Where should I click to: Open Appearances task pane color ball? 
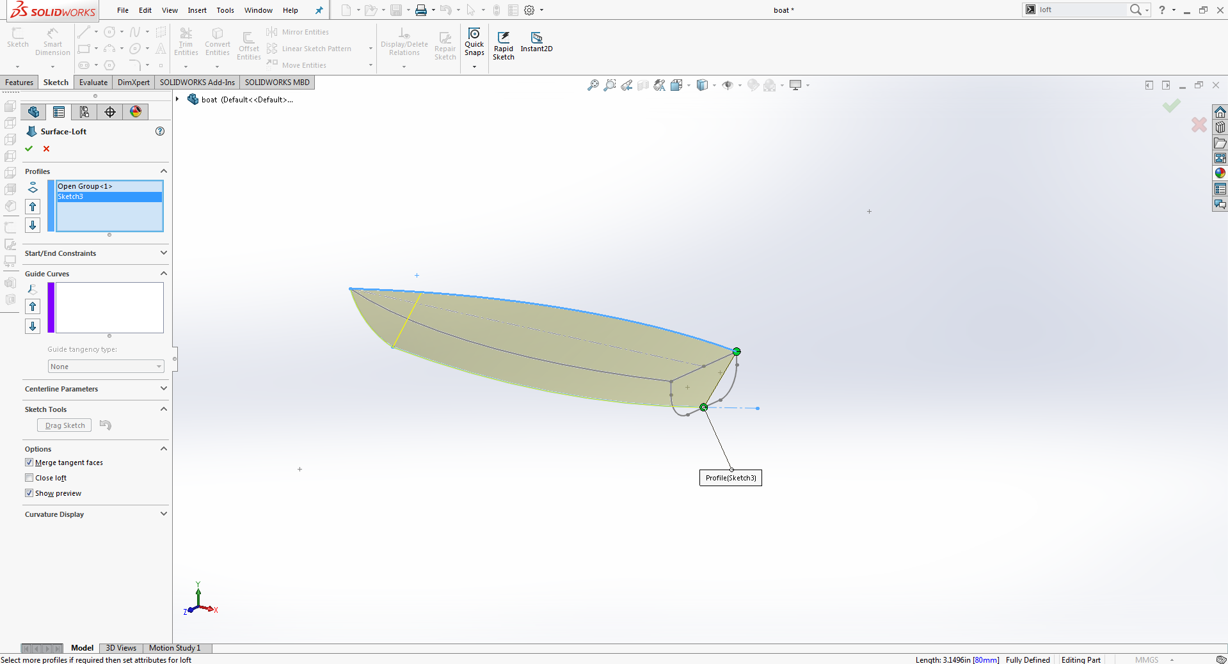point(1220,173)
